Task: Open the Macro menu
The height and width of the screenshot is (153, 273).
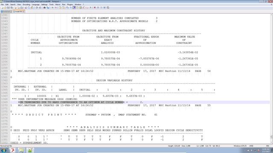Action: click(x=58, y=5)
